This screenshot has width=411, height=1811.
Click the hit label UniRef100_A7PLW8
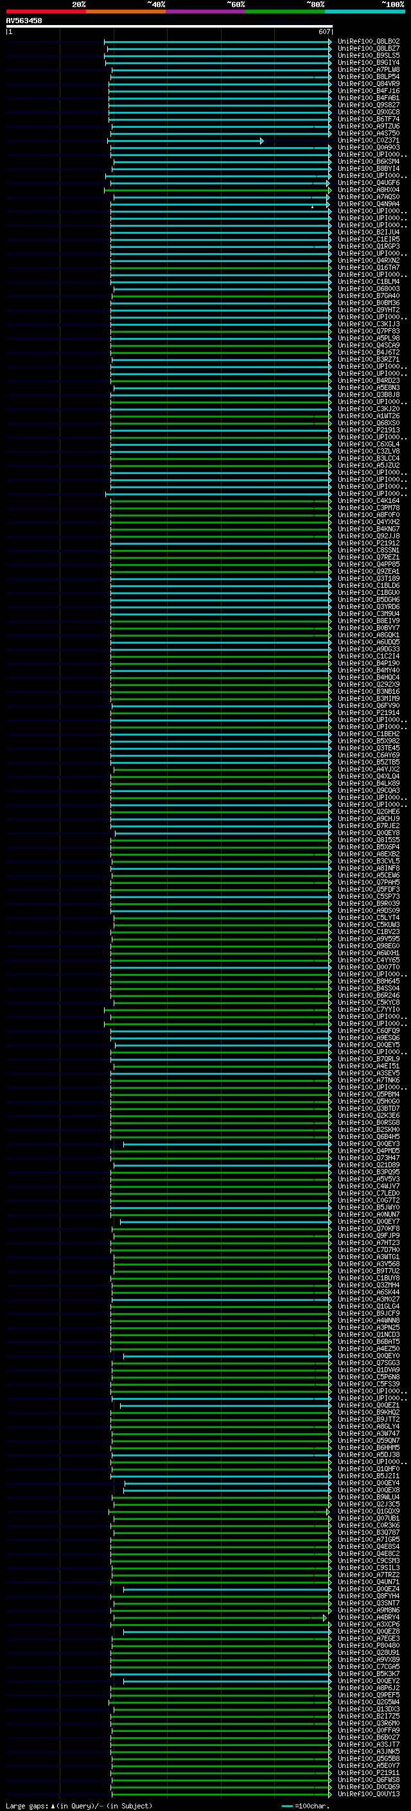[369, 69]
